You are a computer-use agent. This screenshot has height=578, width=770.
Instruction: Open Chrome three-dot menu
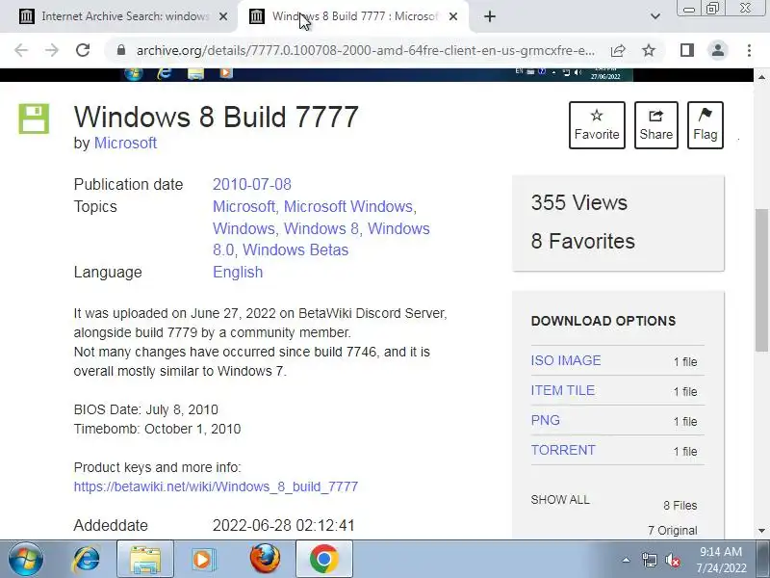coord(749,50)
